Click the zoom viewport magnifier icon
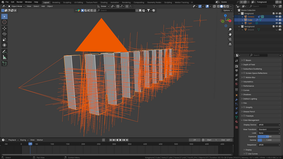283x159 pixels. click(x=230, y=30)
